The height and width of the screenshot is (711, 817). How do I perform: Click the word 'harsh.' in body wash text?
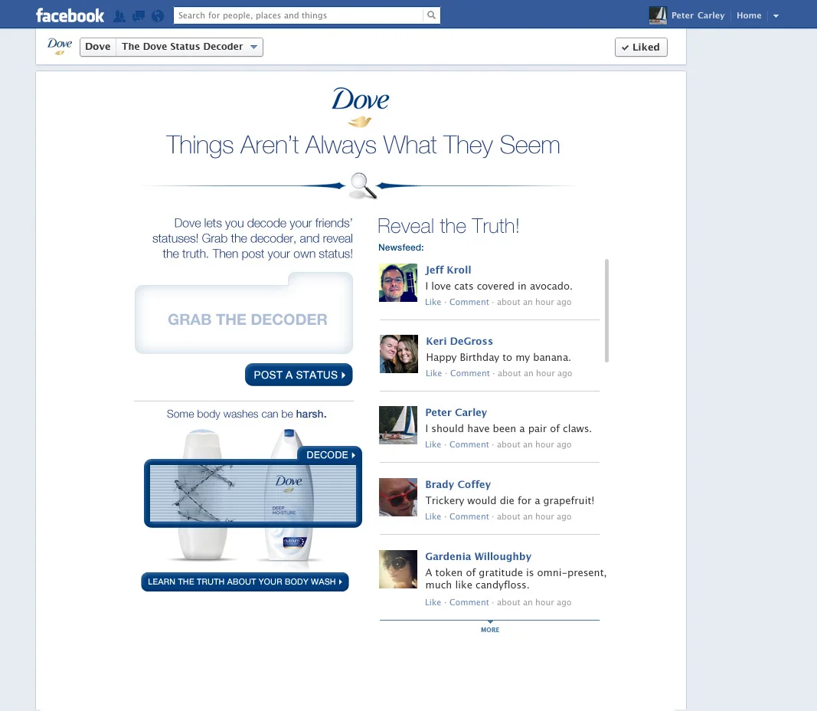pos(311,414)
